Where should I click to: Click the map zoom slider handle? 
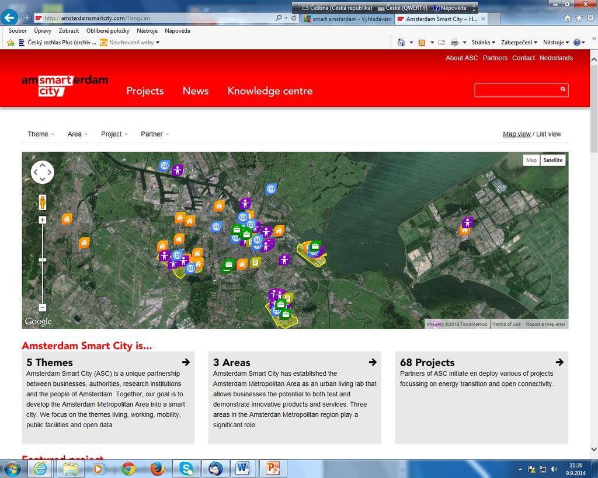click(42, 260)
